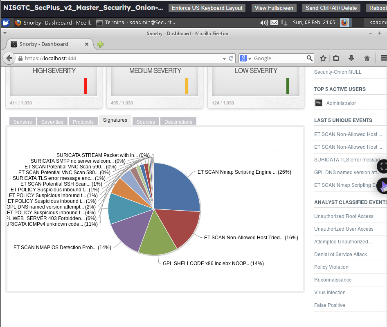Image resolution: width=387 pixels, height=327 pixels.
Task: Show bookmarks list icon
Action: coord(336,58)
